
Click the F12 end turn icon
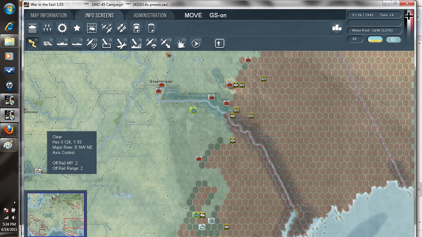[x=196, y=43]
